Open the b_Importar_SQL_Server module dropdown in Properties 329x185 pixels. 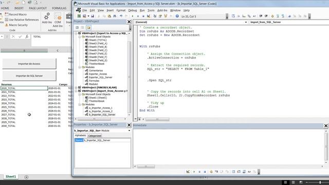click(129, 131)
